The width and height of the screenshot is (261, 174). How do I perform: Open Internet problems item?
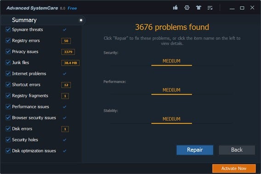29,74
